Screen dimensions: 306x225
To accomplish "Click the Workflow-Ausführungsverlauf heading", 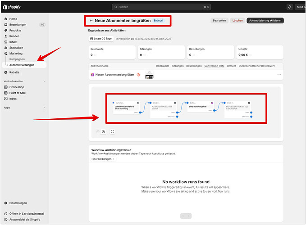I will [111, 150].
